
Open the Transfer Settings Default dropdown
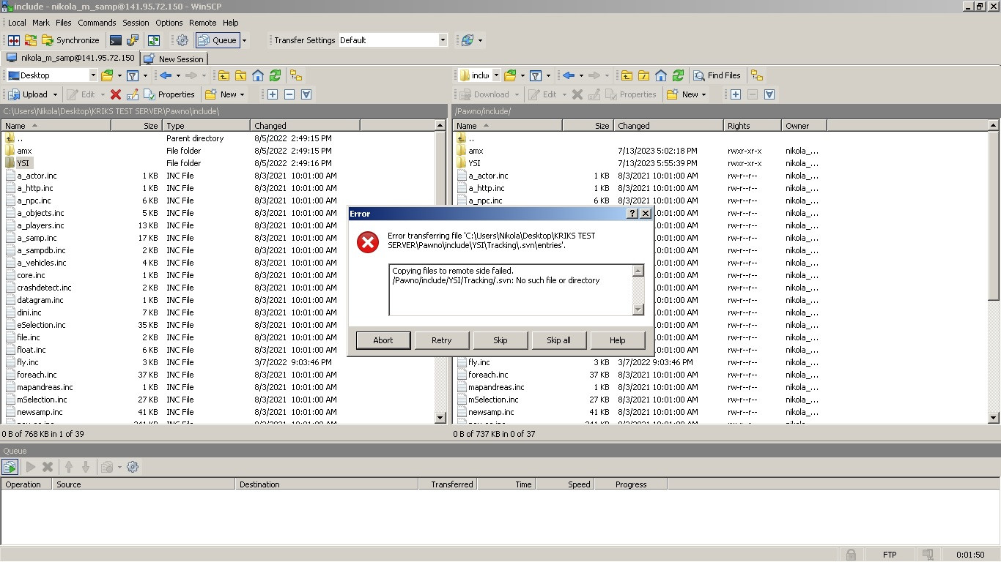click(443, 40)
